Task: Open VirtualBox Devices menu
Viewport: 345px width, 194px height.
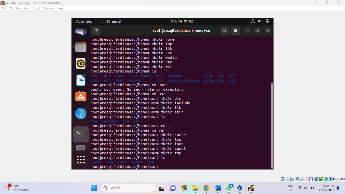Action: pyautogui.click(x=48, y=8)
